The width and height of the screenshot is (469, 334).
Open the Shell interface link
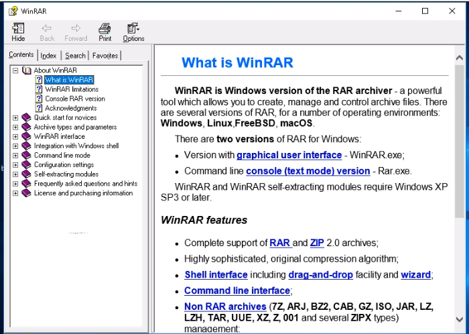coord(216,275)
